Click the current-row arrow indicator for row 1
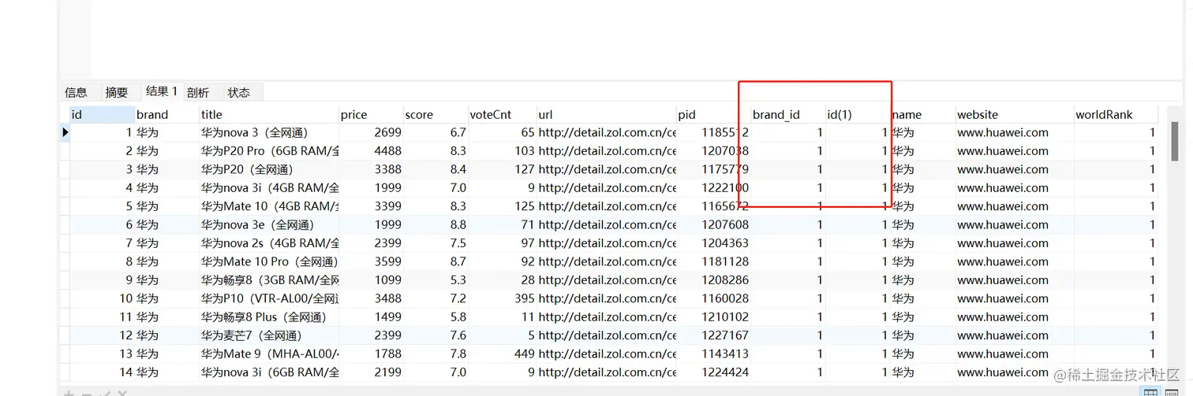This screenshot has width=1193, height=396. click(65, 132)
